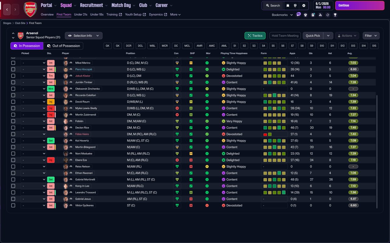Open the Match Day menu
The height and width of the screenshot is (243, 390).
pyautogui.click(x=123, y=5)
